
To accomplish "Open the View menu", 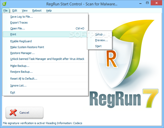I will (x=25, y=10).
